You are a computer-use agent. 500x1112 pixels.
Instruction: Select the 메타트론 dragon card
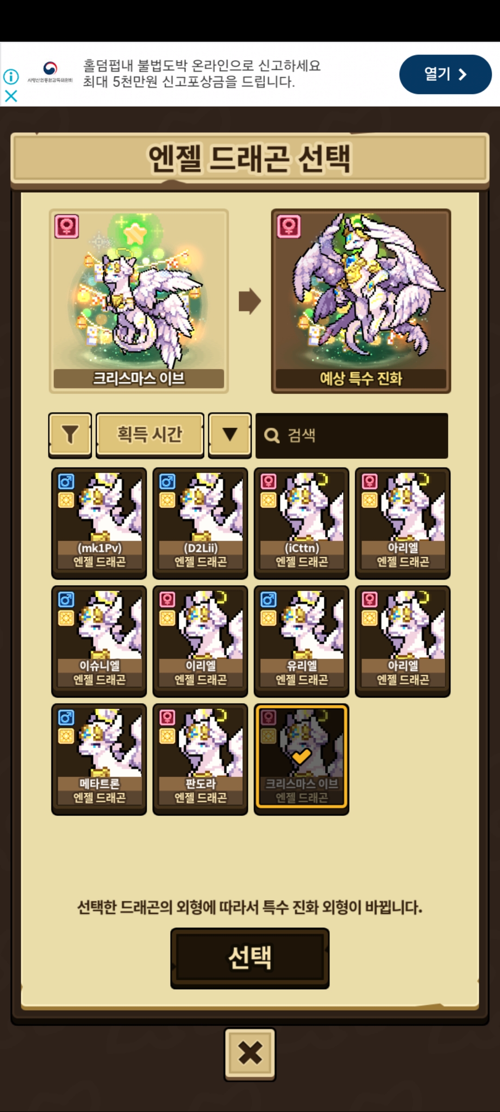tap(99, 759)
